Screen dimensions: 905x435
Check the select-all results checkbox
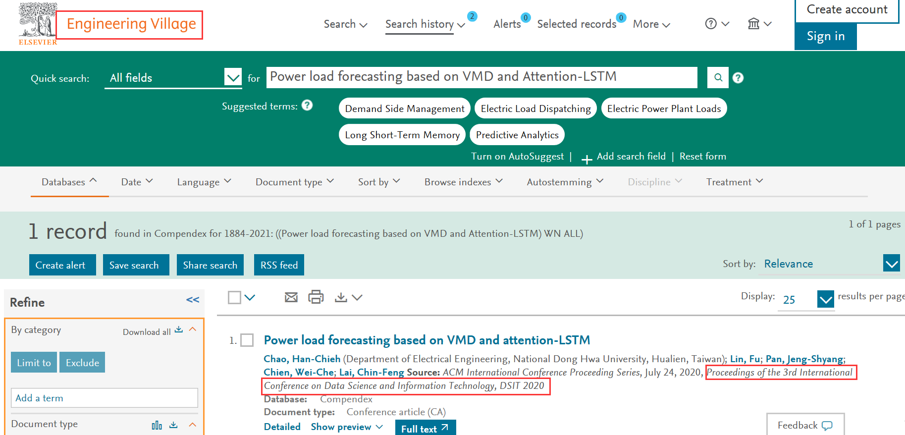(x=234, y=297)
